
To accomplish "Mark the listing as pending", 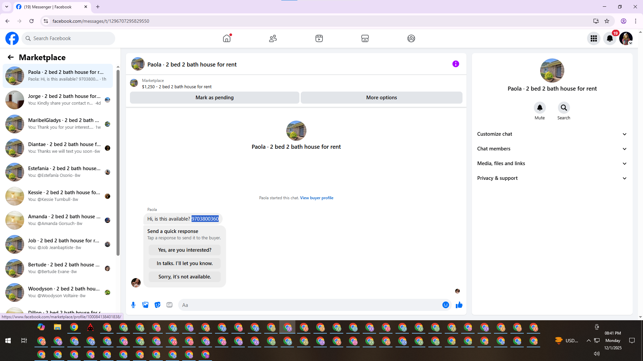I will (215, 98).
